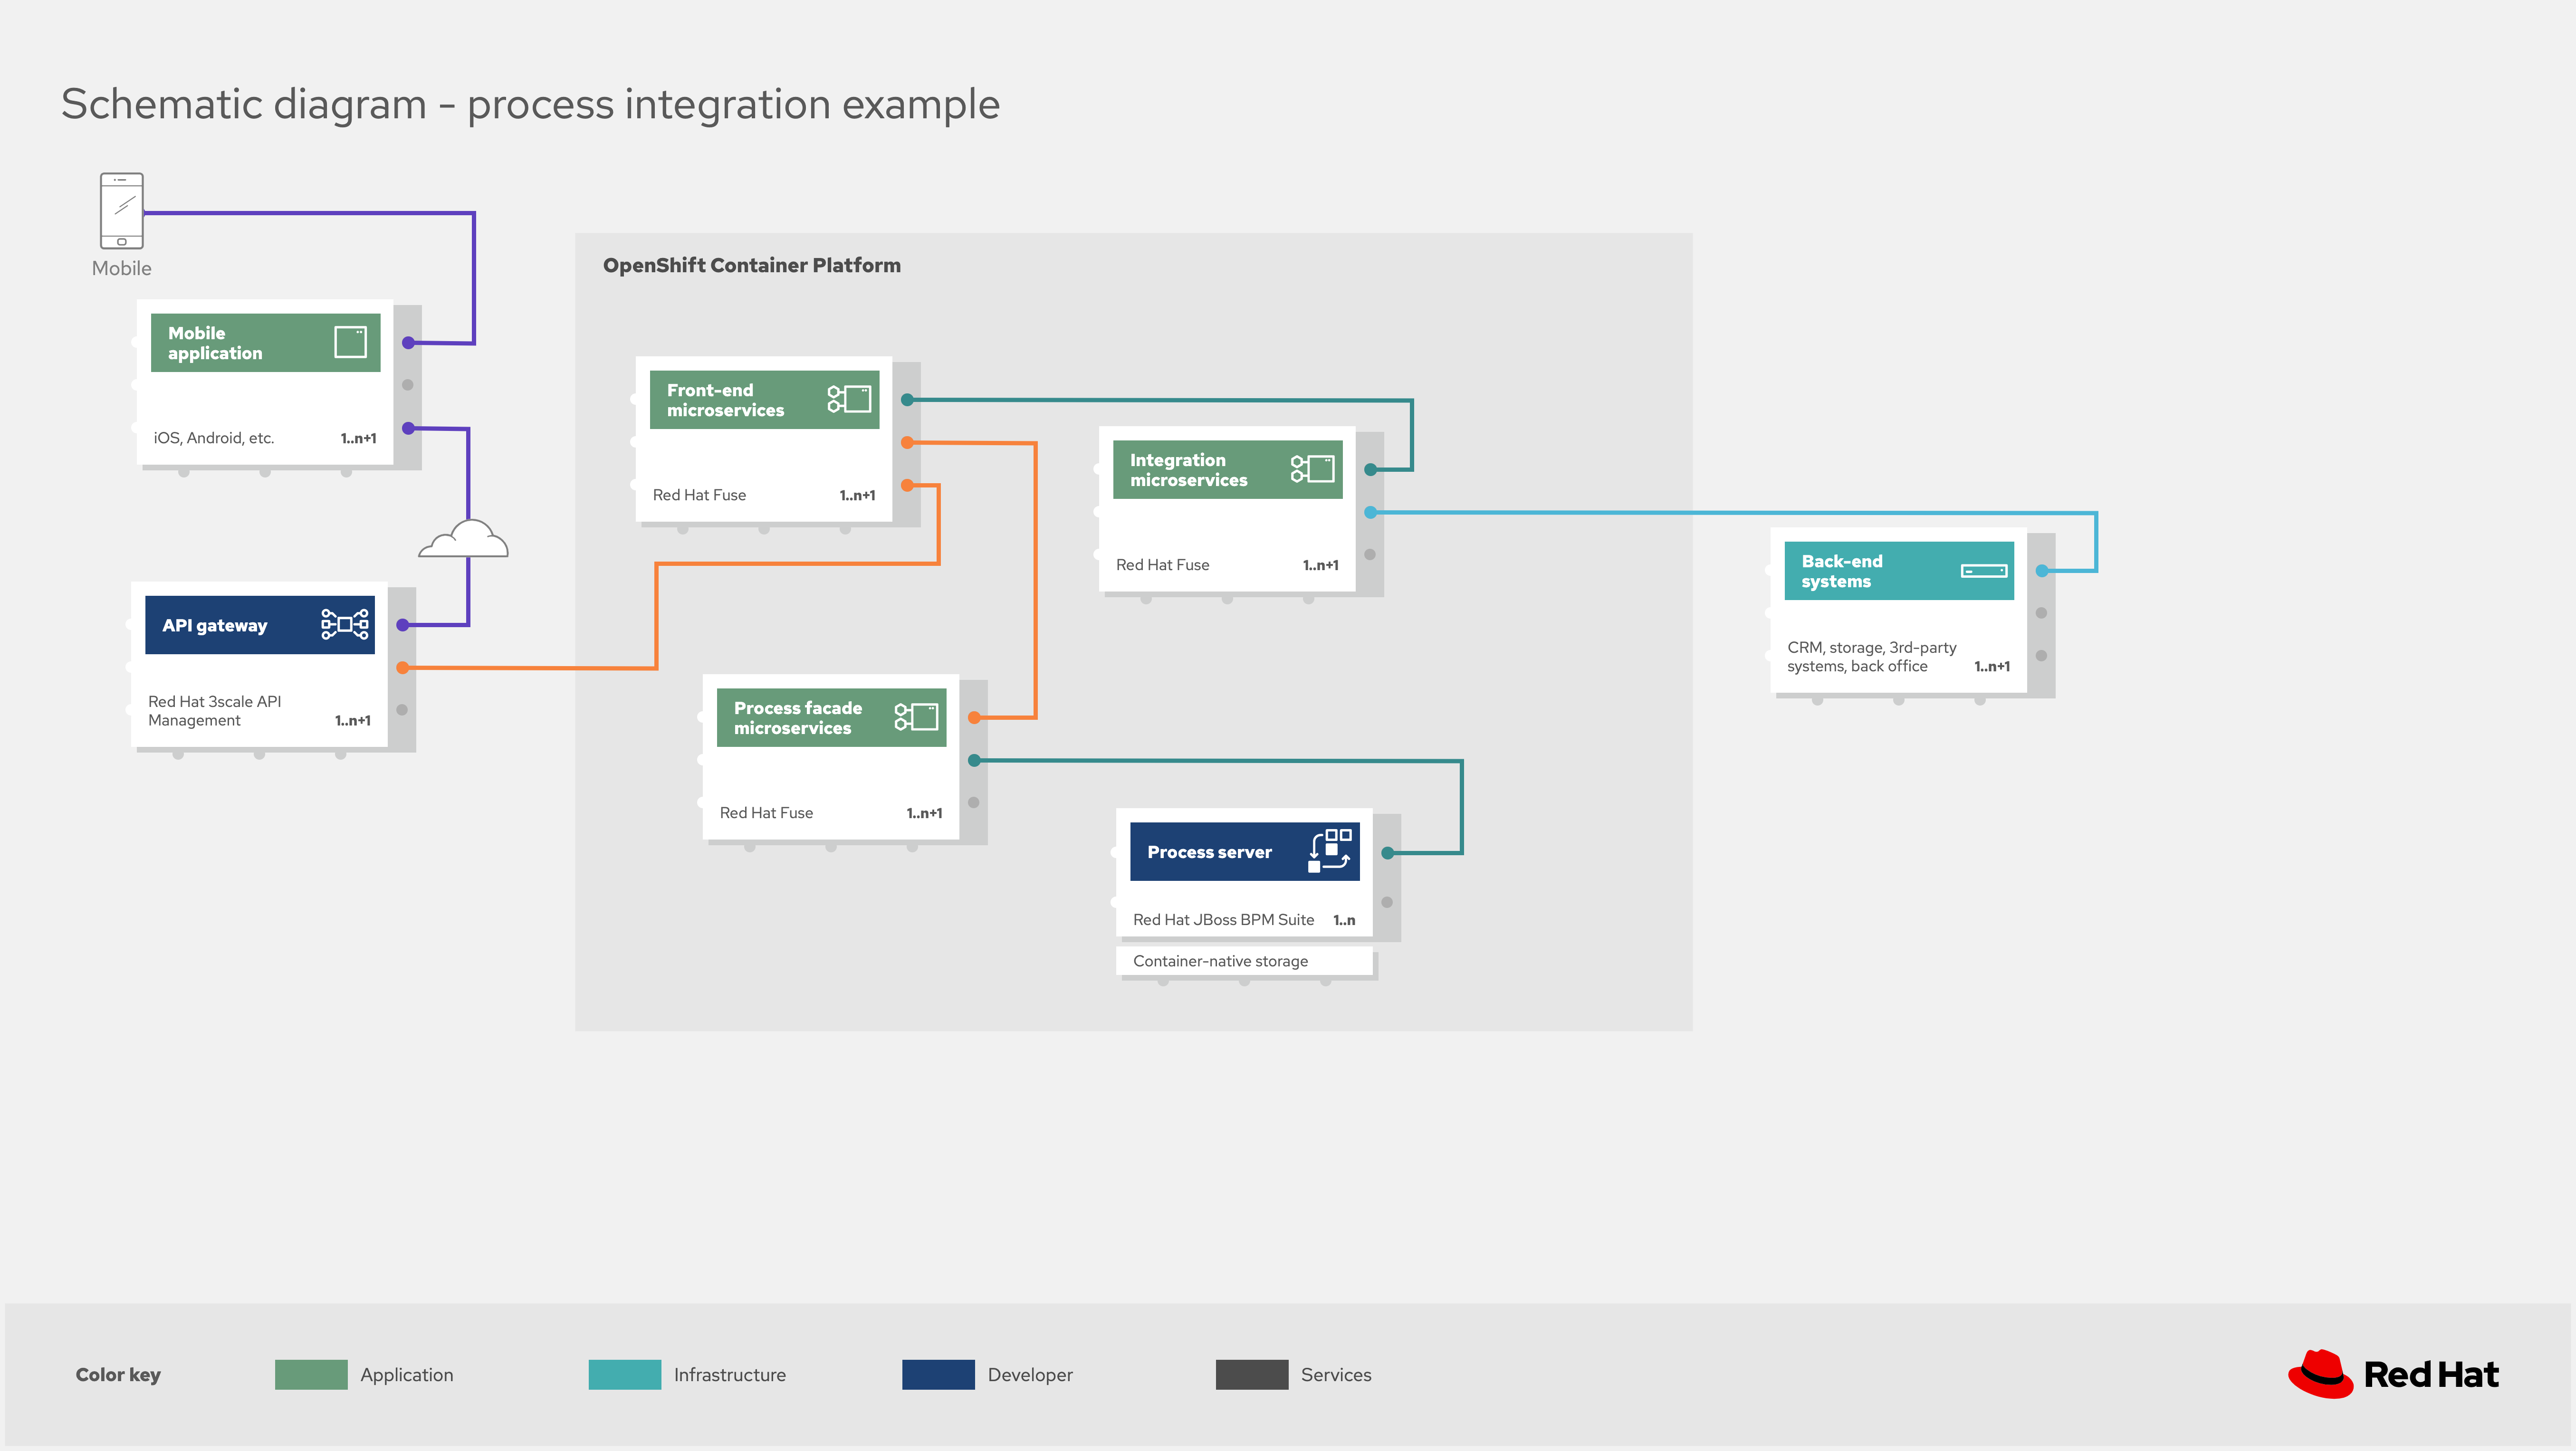Screen dimensions: 2576x1451
Task: Click the cloud icon between mobile and gateway
Action: click(464, 540)
